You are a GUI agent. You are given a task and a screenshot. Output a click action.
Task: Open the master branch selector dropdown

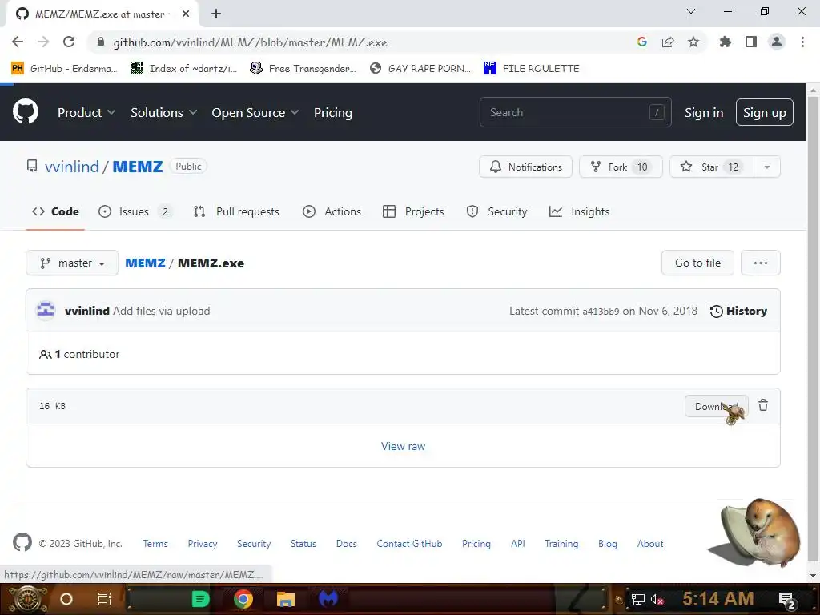pos(72,263)
